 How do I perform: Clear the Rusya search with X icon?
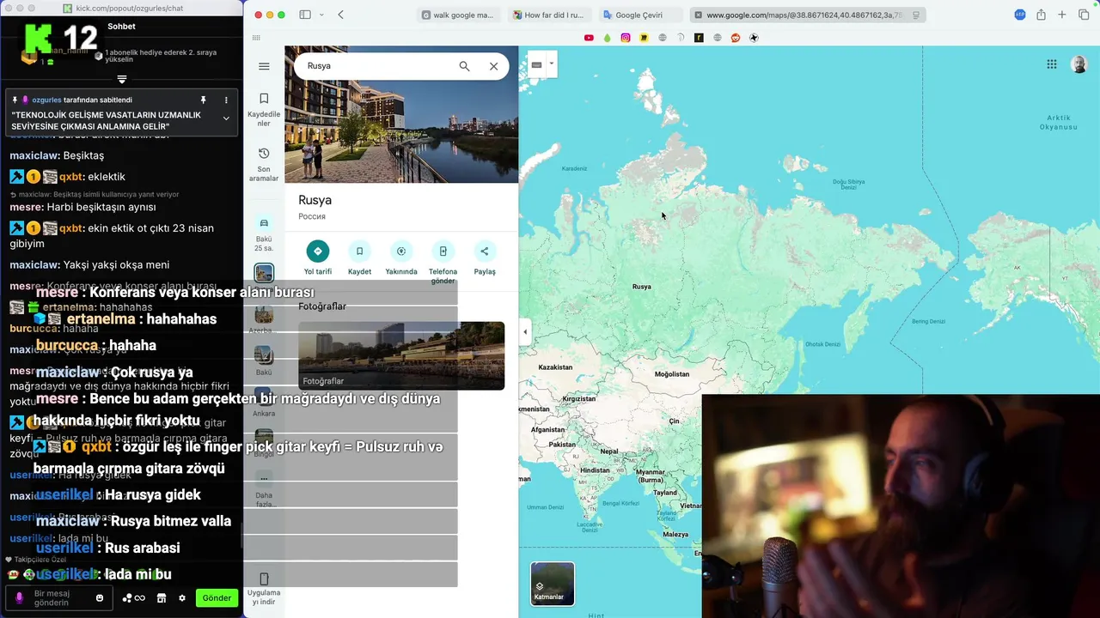coord(493,66)
